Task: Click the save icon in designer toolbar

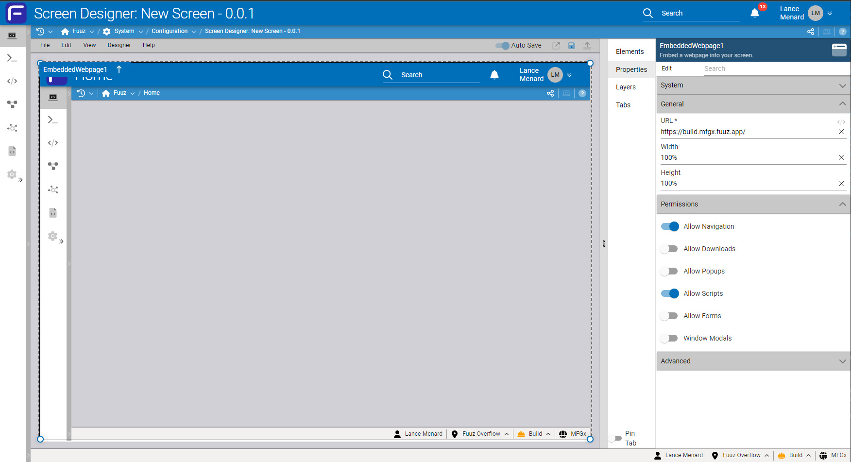Action: pos(572,45)
